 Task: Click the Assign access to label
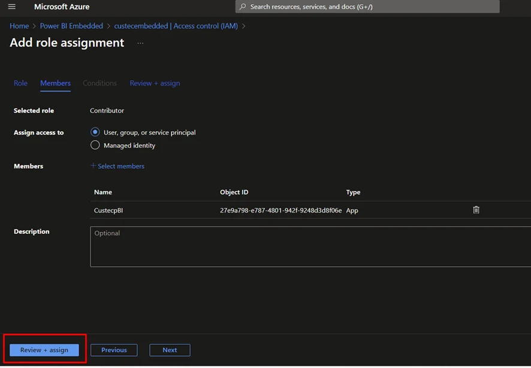tap(38, 133)
